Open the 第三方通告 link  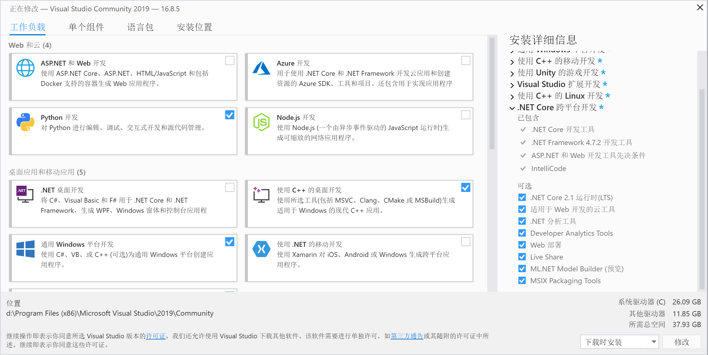(x=407, y=336)
